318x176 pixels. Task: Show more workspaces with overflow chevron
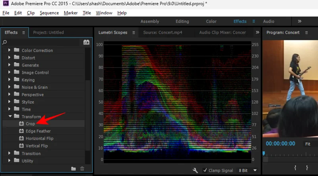tap(299, 21)
